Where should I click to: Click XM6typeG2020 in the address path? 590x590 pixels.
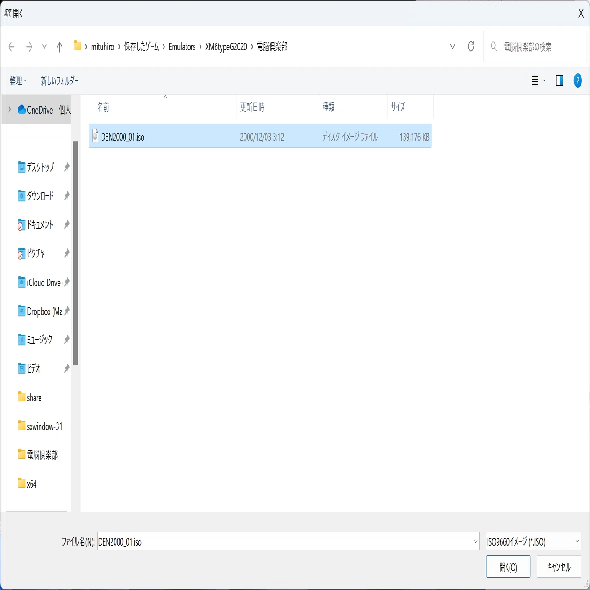tap(226, 47)
